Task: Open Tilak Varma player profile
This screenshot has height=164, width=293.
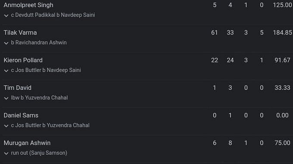Action: coord(20,33)
